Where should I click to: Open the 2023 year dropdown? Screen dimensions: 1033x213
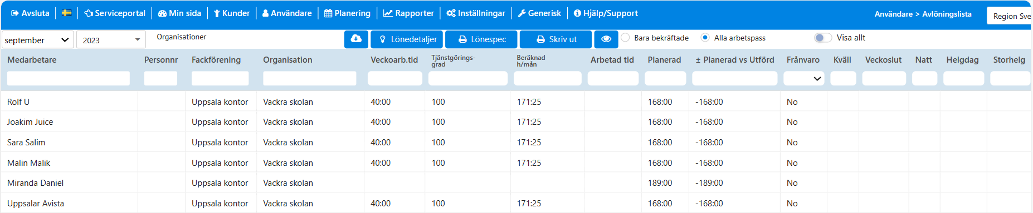point(111,40)
